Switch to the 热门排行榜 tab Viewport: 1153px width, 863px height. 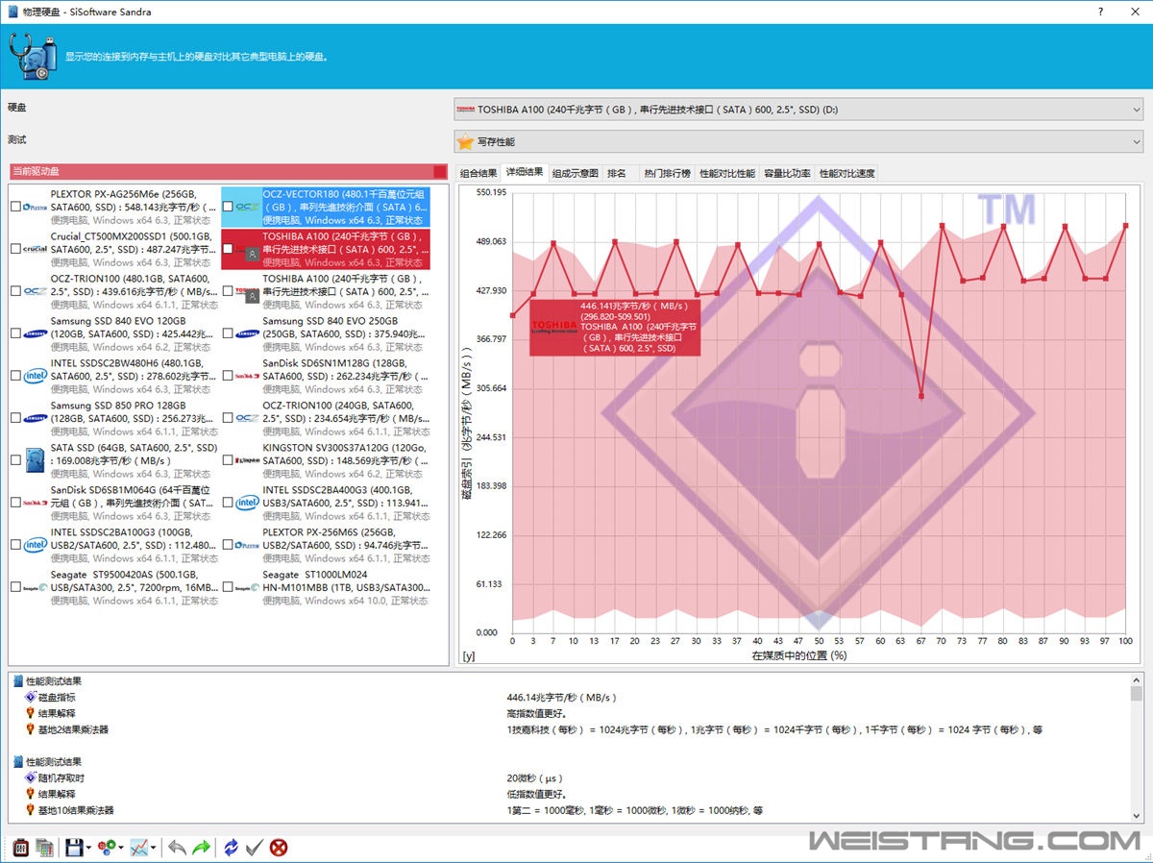[668, 174]
